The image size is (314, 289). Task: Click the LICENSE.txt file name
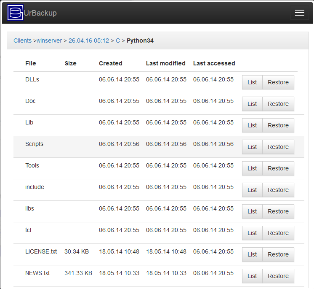coord(41,251)
